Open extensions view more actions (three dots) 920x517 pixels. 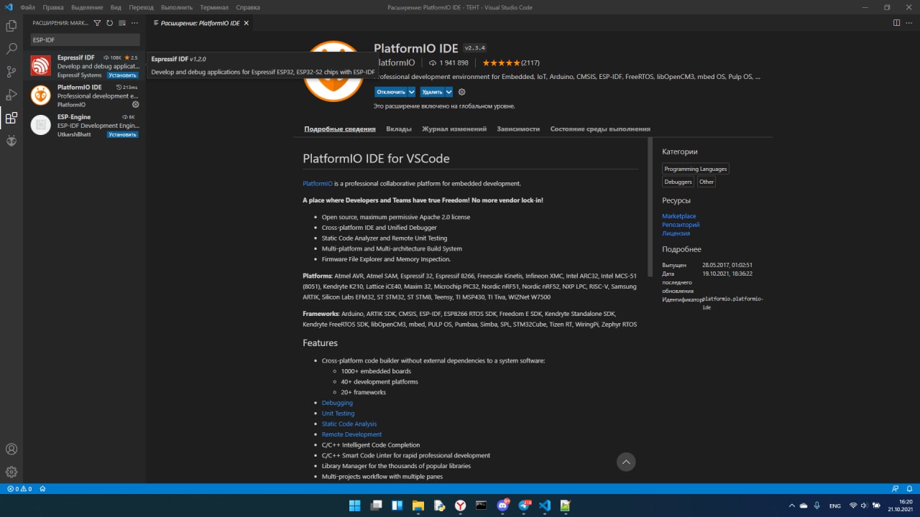(134, 23)
